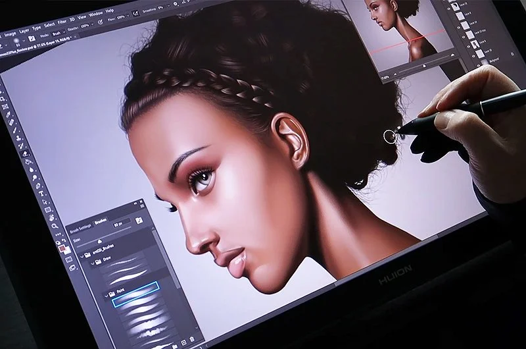
Task: Open the brush preset picker dropdown
Action: click(x=24, y=41)
